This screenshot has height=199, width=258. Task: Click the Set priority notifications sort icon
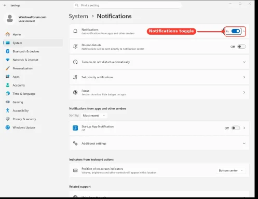pos(75,77)
